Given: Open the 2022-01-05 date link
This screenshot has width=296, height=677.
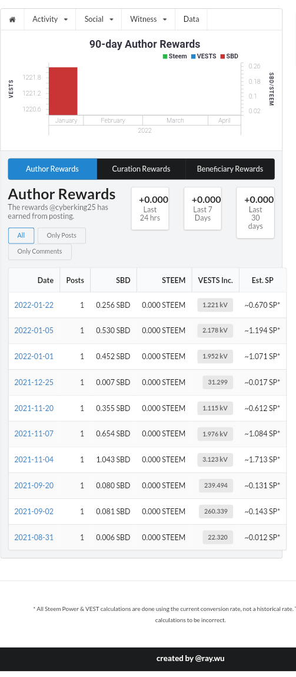Looking at the screenshot, I should pyautogui.click(x=34, y=330).
